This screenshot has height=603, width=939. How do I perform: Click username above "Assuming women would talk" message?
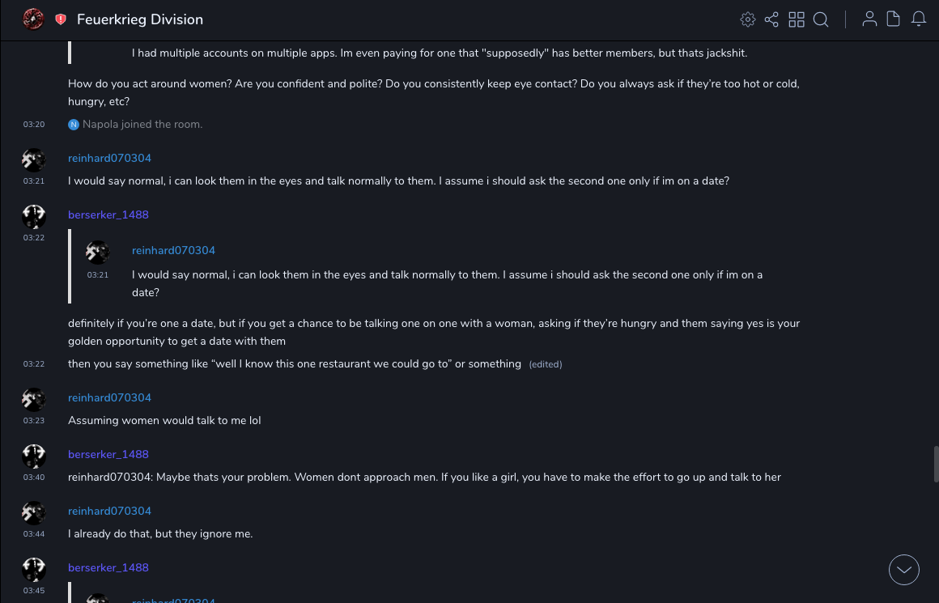coord(109,397)
